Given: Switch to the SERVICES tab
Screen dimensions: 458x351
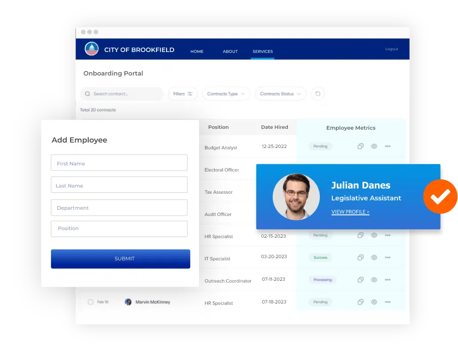Looking at the screenshot, I should (x=263, y=52).
